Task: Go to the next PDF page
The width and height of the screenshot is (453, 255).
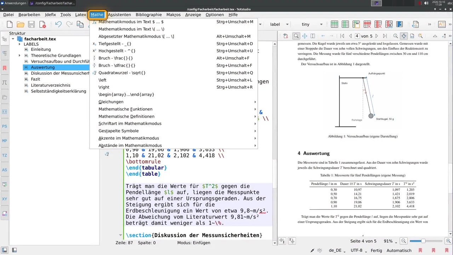Action: (x=377, y=36)
